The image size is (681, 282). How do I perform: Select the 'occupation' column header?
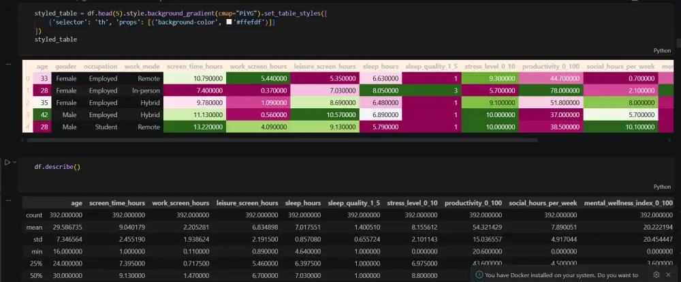tap(100, 67)
